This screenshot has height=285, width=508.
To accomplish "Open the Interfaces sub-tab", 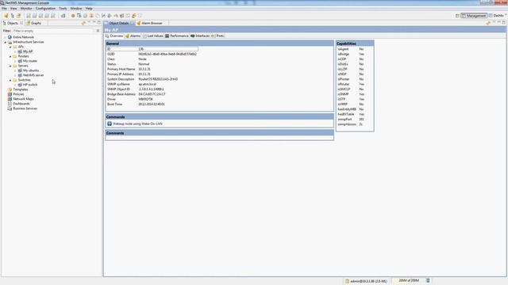I will tap(199, 36).
